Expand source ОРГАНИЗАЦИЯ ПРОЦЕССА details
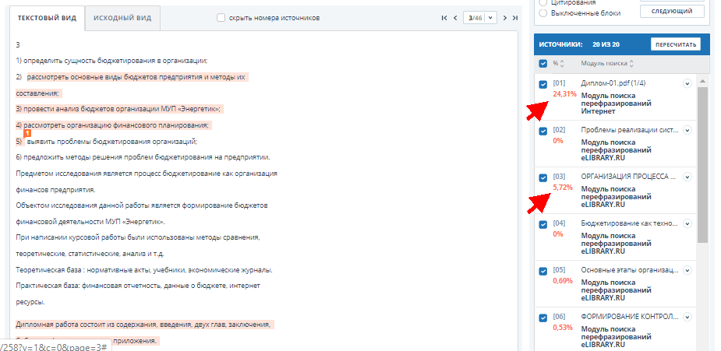 click(687, 177)
